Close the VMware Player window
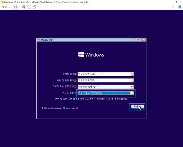 [181, 2]
